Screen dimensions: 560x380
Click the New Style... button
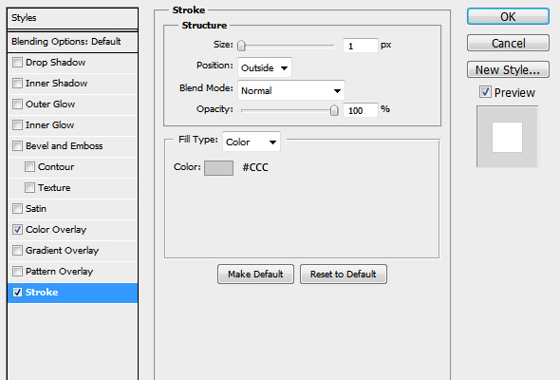508,69
